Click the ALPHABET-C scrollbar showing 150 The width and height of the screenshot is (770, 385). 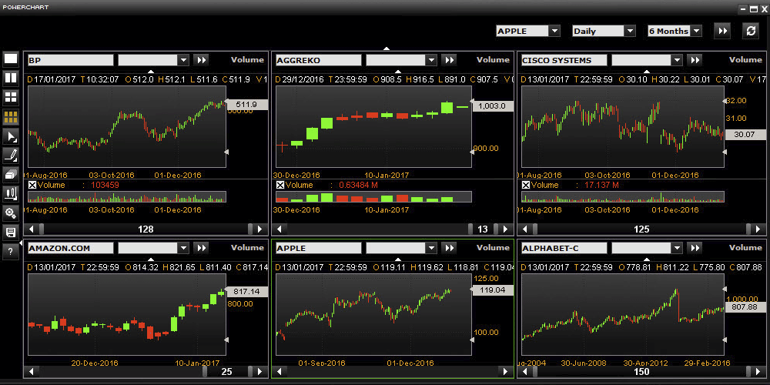[x=641, y=371]
